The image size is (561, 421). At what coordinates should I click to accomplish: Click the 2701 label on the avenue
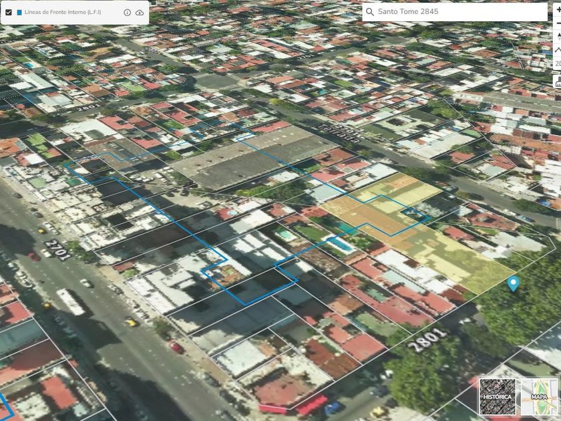58,250
